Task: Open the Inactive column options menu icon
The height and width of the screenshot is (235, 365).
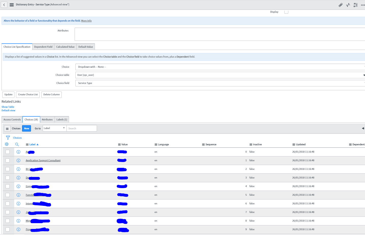Action: click(251, 144)
